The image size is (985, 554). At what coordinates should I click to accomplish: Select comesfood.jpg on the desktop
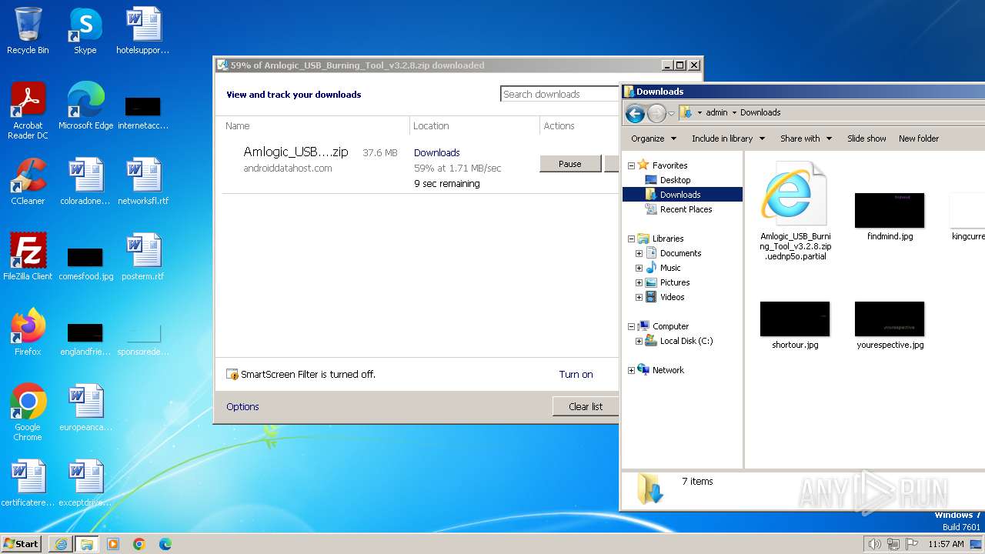tap(85, 263)
